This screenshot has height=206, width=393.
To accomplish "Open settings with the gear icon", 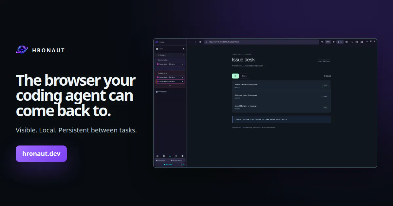I will 182,156.
